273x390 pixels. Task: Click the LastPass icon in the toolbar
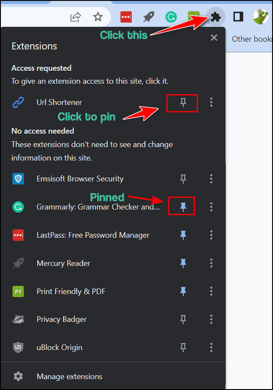(126, 17)
